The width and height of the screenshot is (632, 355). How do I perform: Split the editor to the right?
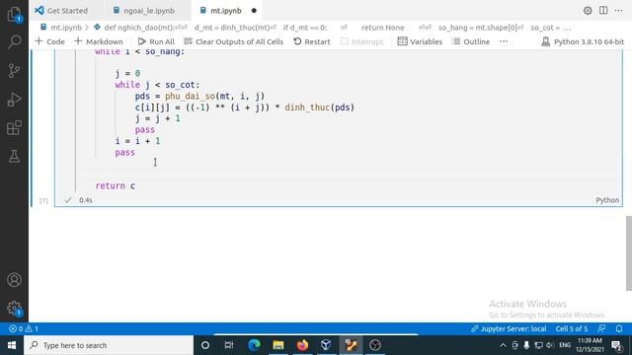(x=603, y=11)
